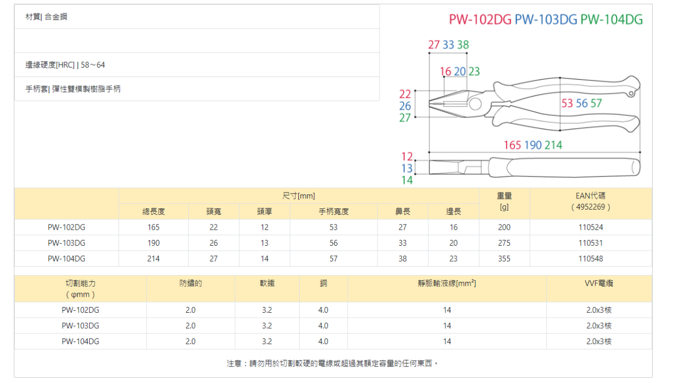Click the green PW-104DG title above diagram
Image resolution: width=675 pixels, height=383 pixels.
[x=611, y=20]
